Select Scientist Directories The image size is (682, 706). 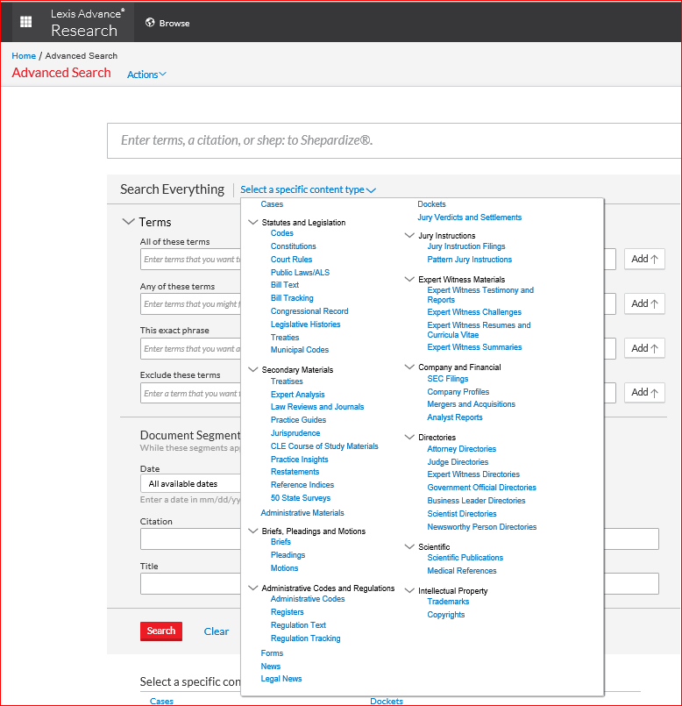tap(461, 513)
